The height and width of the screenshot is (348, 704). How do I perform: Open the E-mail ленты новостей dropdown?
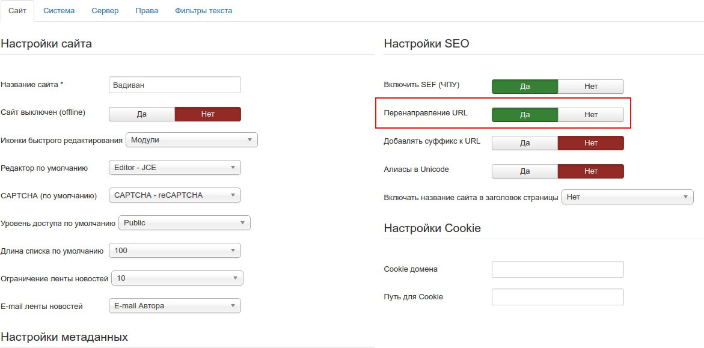click(x=175, y=306)
